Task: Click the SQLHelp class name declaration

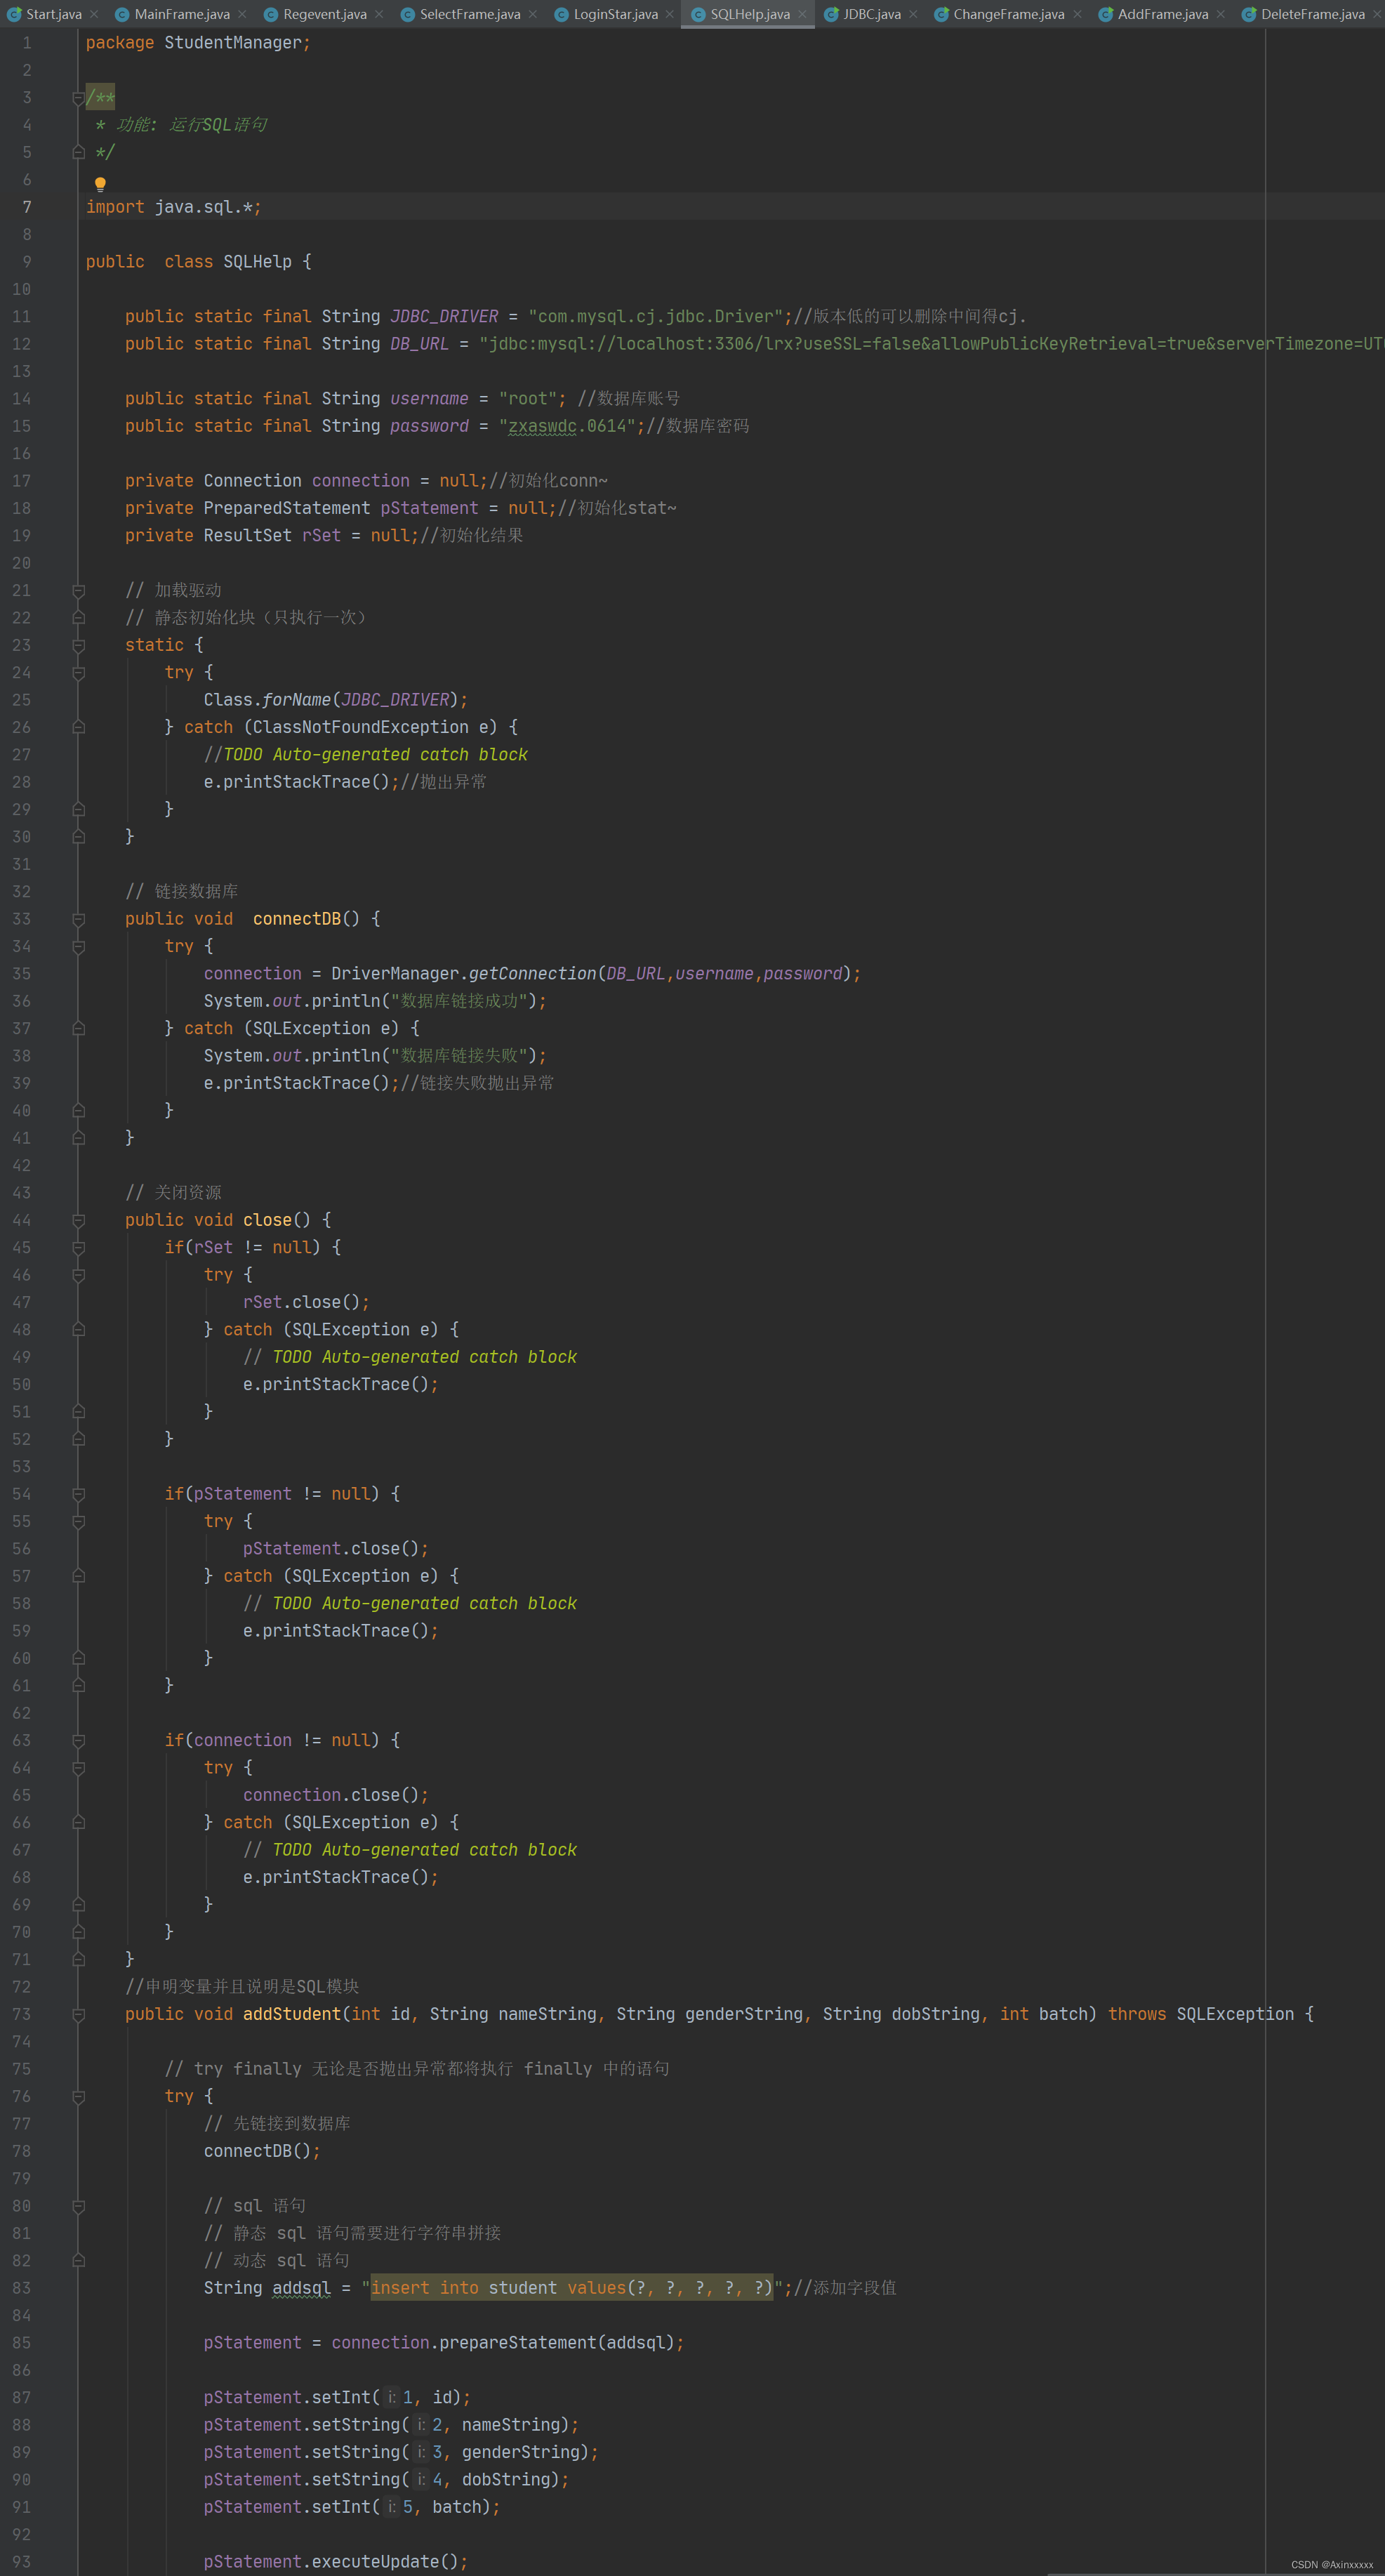Action: tap(257, 262)
